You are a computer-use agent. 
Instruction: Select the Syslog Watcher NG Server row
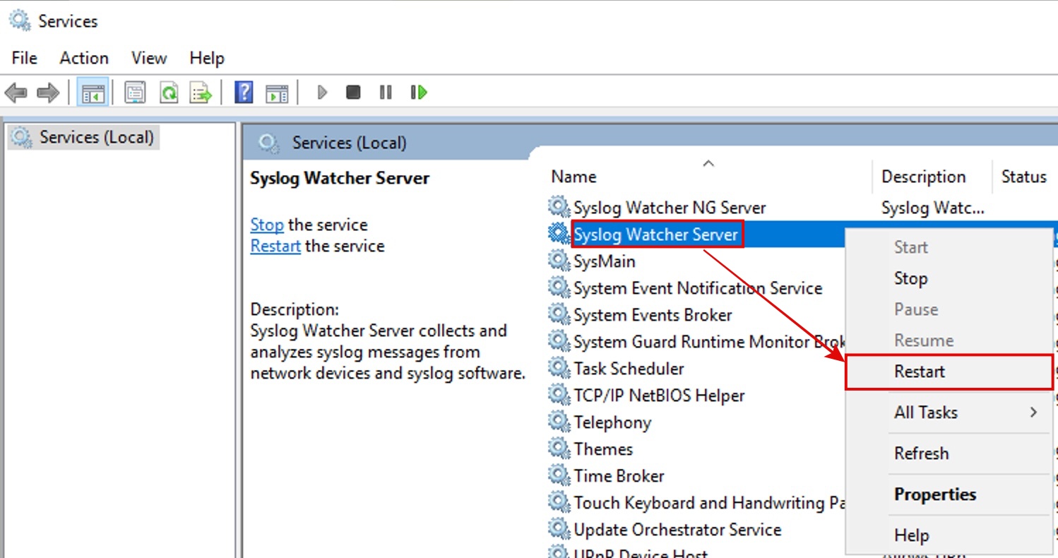(670, 208)
